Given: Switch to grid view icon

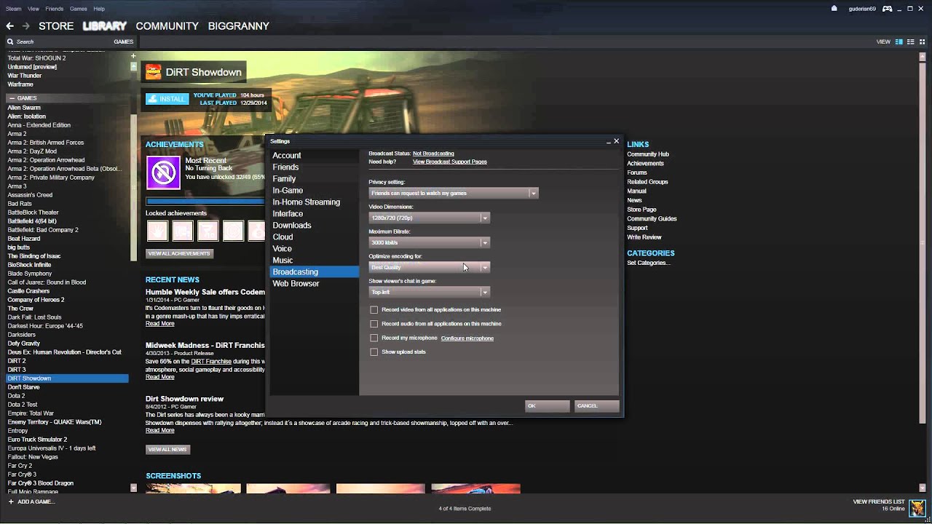Looking at the screenshot, I should tap(923, 42).
